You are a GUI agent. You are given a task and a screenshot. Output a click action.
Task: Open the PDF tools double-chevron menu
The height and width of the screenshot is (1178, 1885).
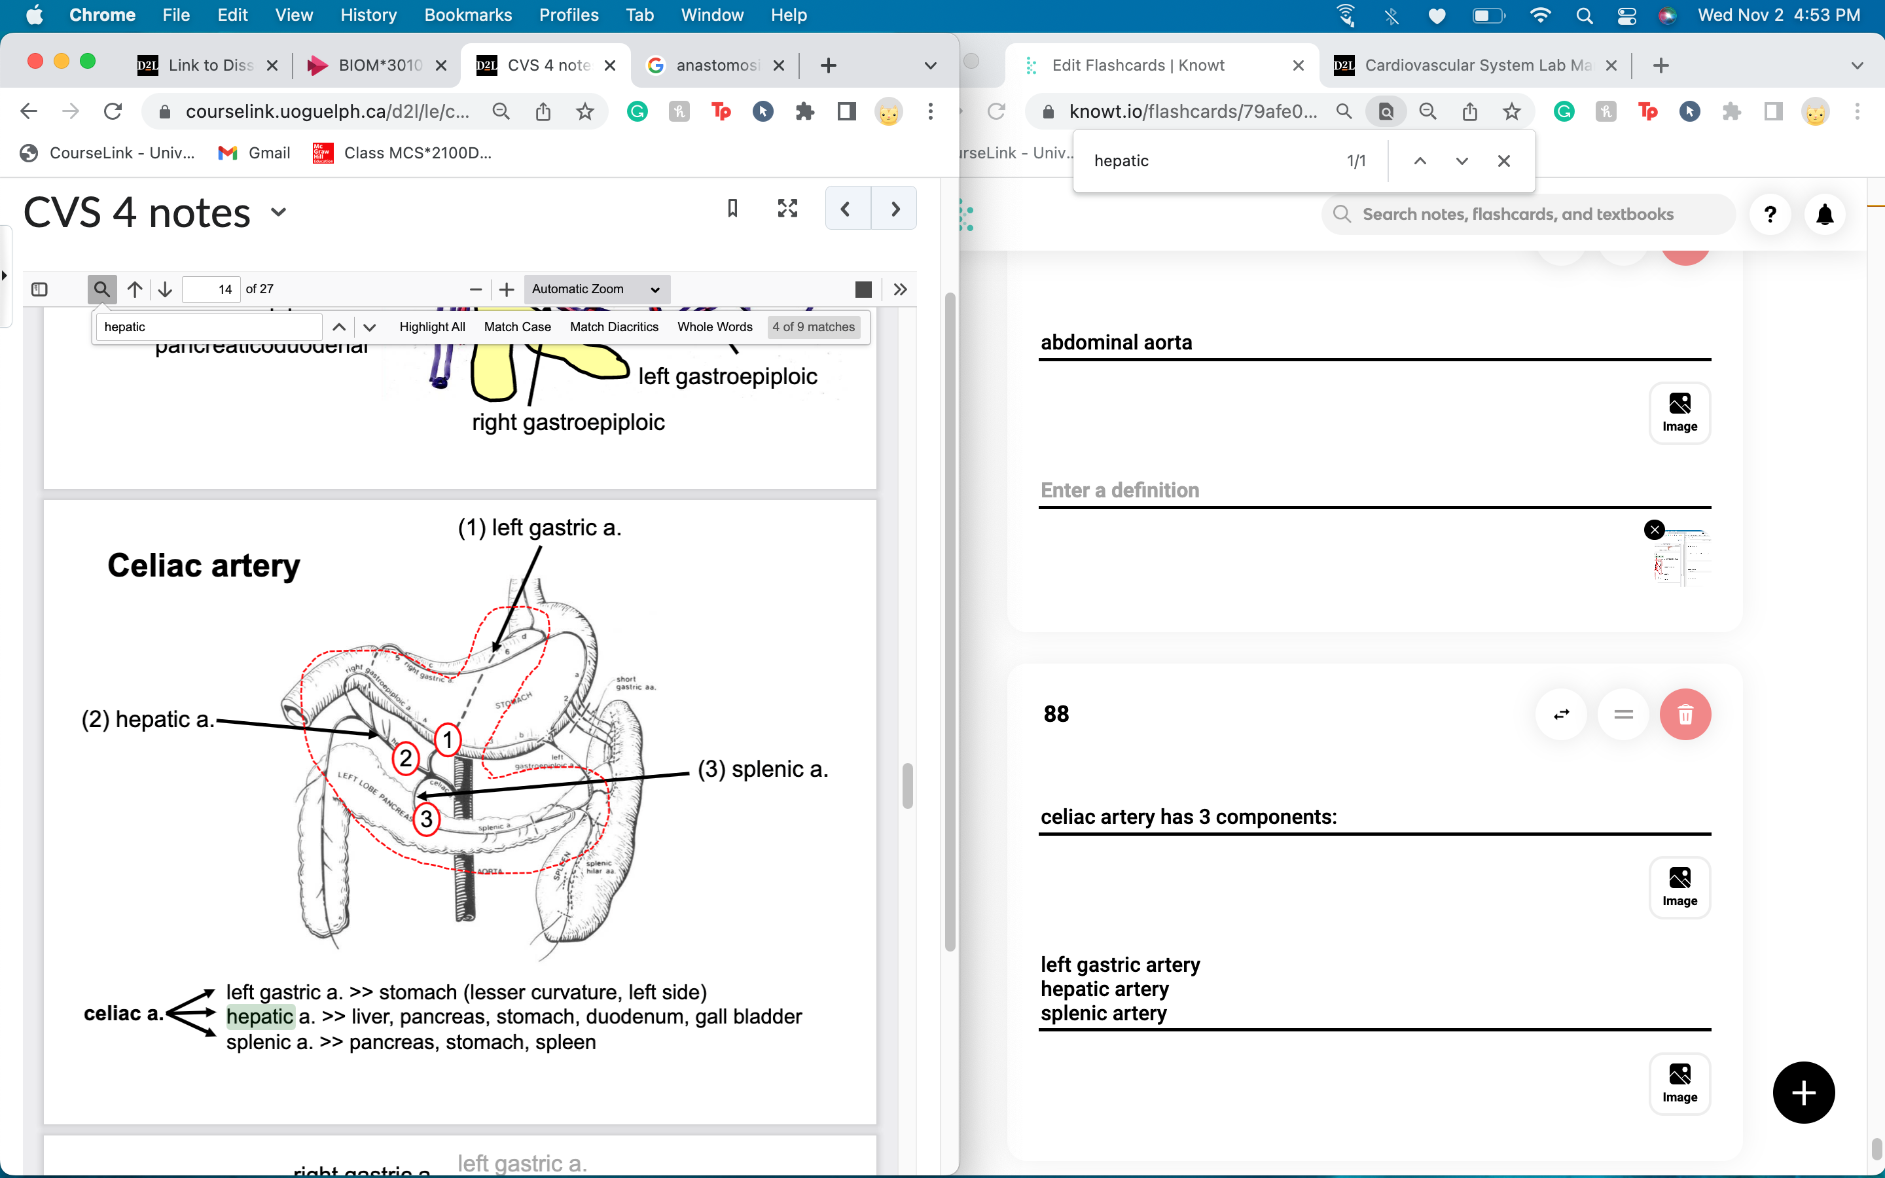point(900,289)
